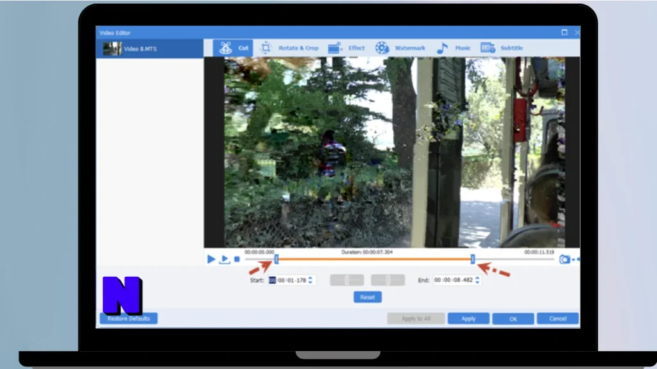657x369 pixels.
Task: Stop the video playback
Action: [x=237, y=259]
